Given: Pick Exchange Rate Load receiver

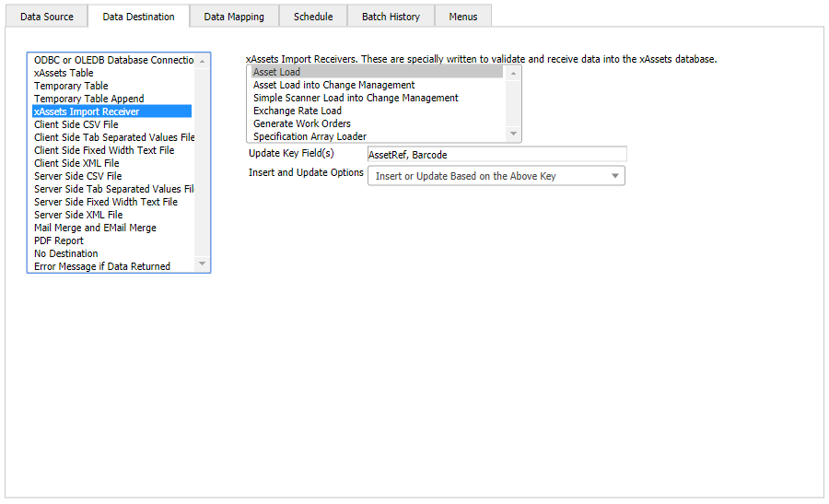Looking at the screenshot, I should [377, 111].
